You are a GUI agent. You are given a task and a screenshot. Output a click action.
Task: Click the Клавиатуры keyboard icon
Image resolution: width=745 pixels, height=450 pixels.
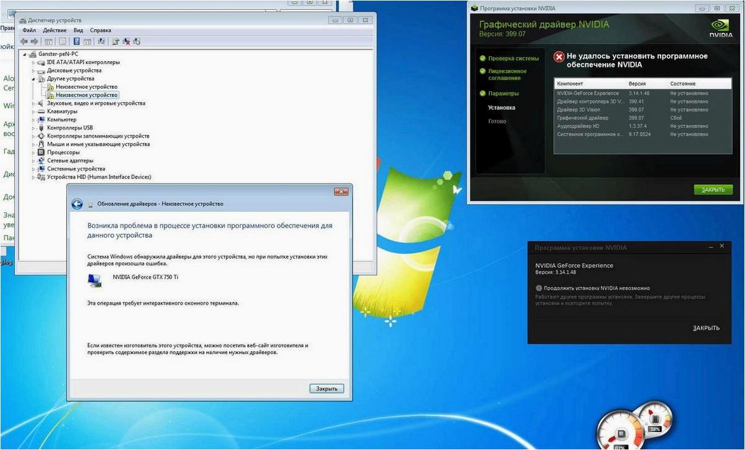point(42,111)
